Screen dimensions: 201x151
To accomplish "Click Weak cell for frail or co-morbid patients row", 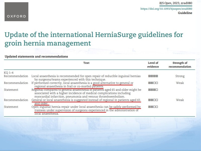I will (x=180, y=83).
